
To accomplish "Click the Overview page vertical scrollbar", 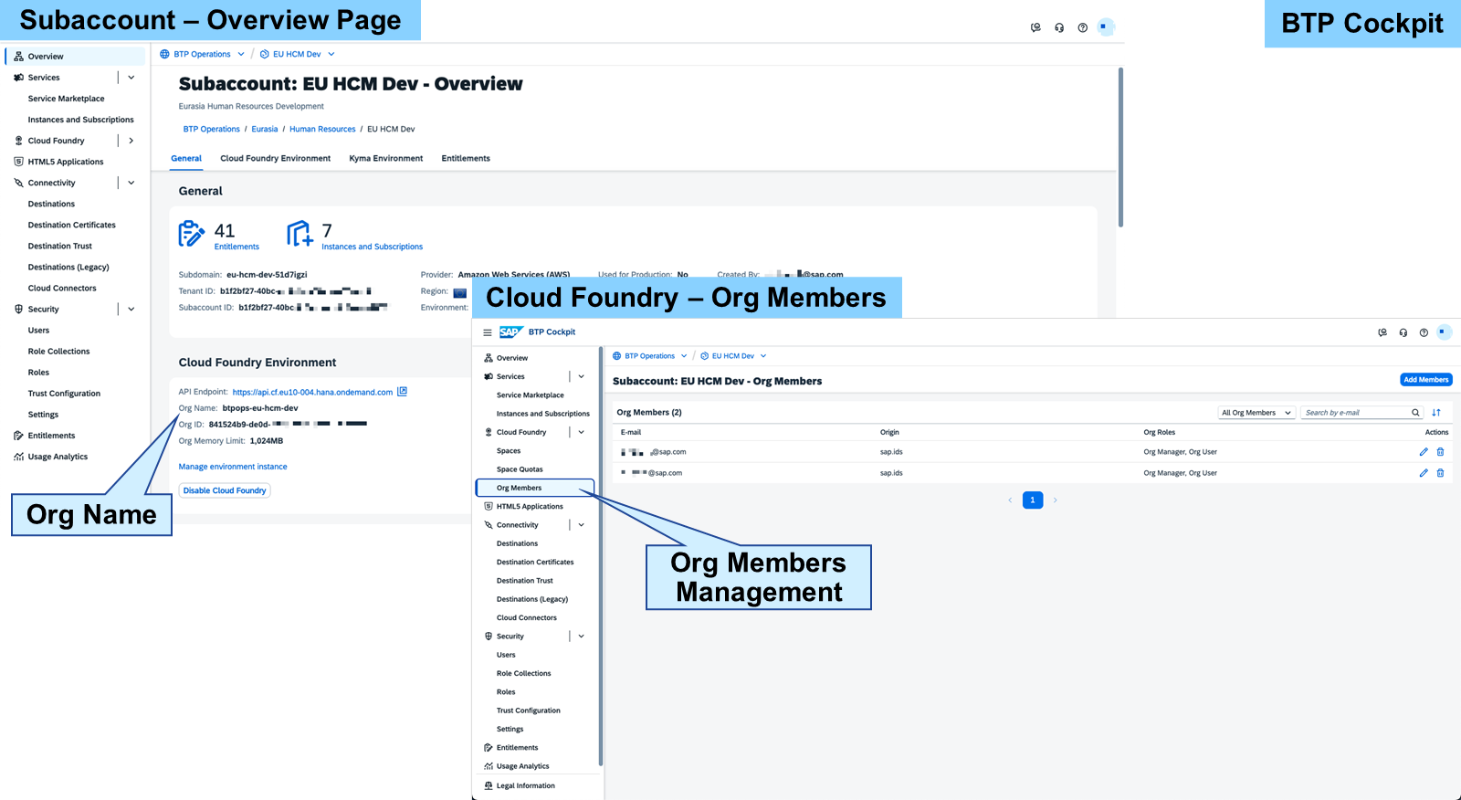I will [1120, 146].
